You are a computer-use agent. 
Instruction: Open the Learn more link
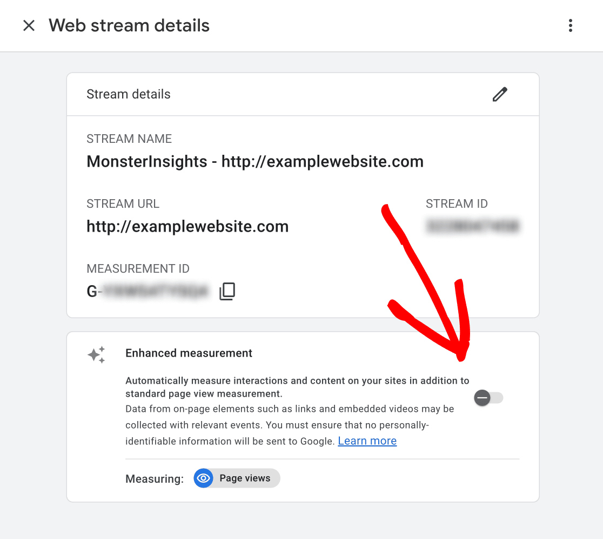point(367,441)
